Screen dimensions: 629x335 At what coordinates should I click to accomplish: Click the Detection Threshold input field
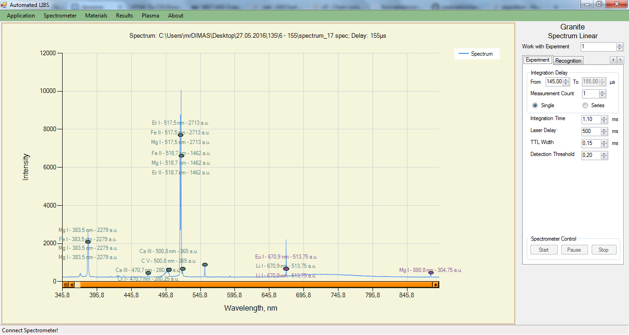click(x=591, y=156)
